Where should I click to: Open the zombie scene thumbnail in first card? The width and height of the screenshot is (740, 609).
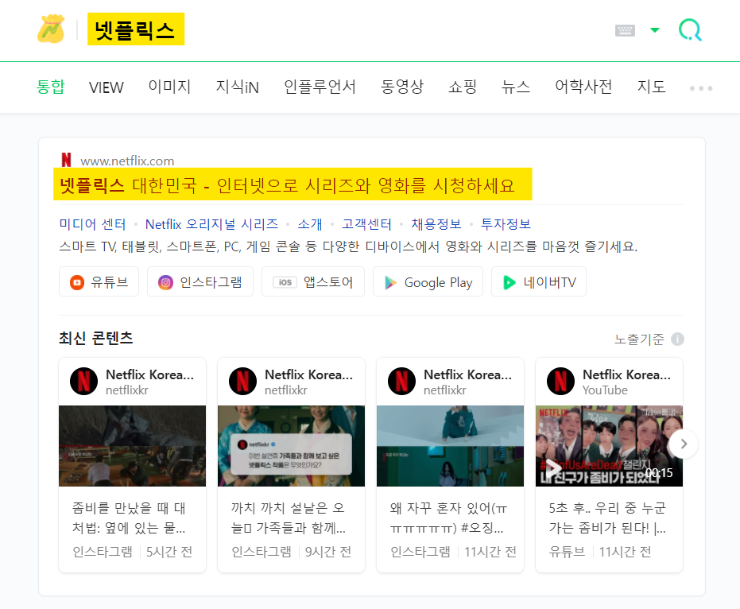132,446
